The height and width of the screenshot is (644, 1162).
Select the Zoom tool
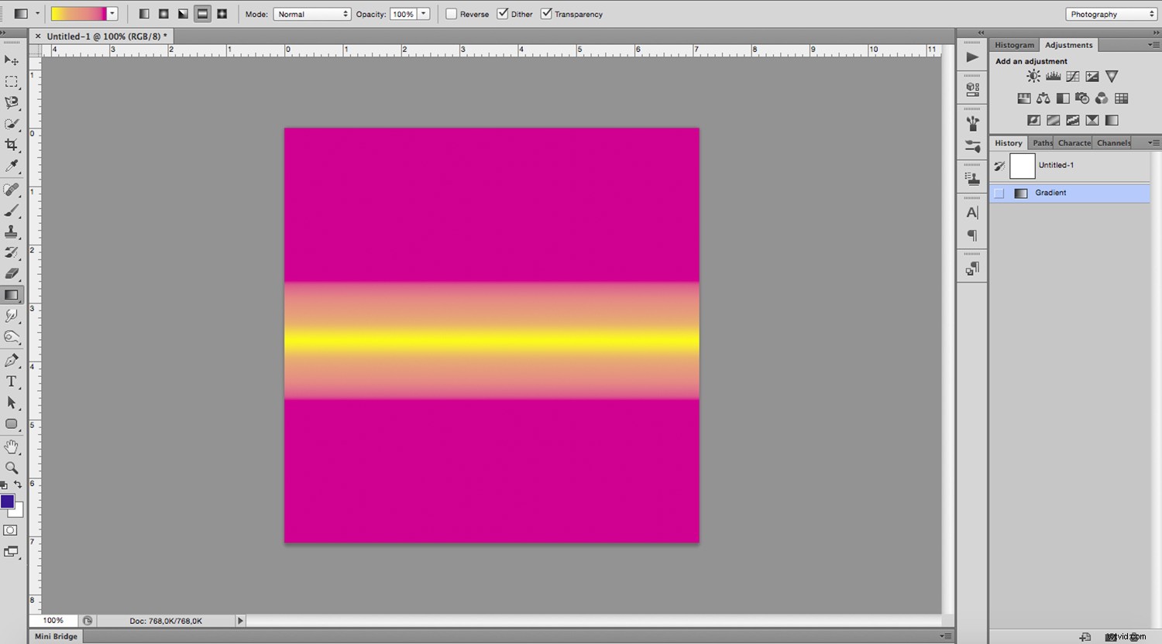(x=12, y=468)
